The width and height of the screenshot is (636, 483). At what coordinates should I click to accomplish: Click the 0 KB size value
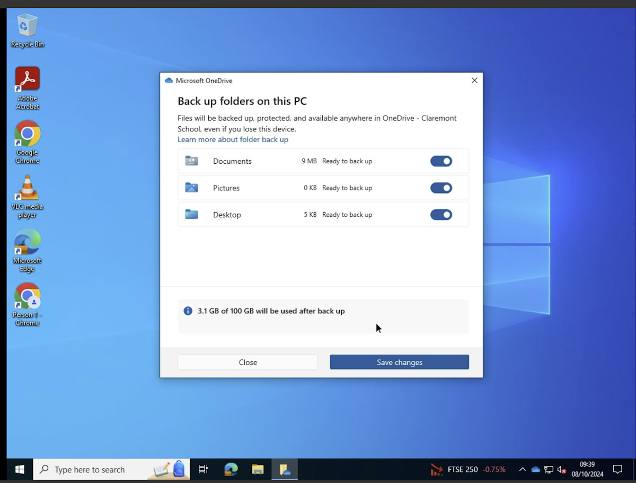310,188
